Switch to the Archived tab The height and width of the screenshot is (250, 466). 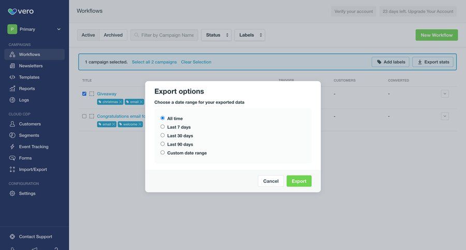(x=113, y=35)
